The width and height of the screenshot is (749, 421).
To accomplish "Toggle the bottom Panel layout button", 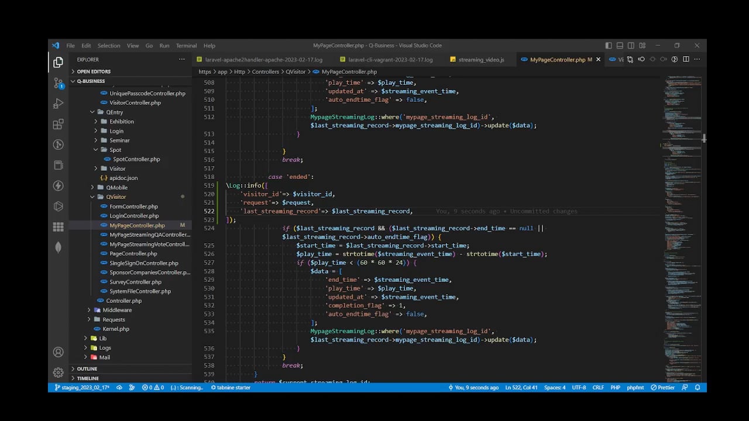I will pyautogui.click(x=620, y=46).
